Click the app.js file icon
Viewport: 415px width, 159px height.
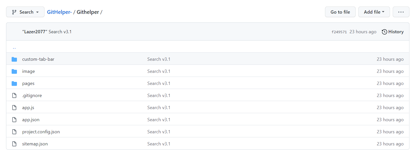14,108
